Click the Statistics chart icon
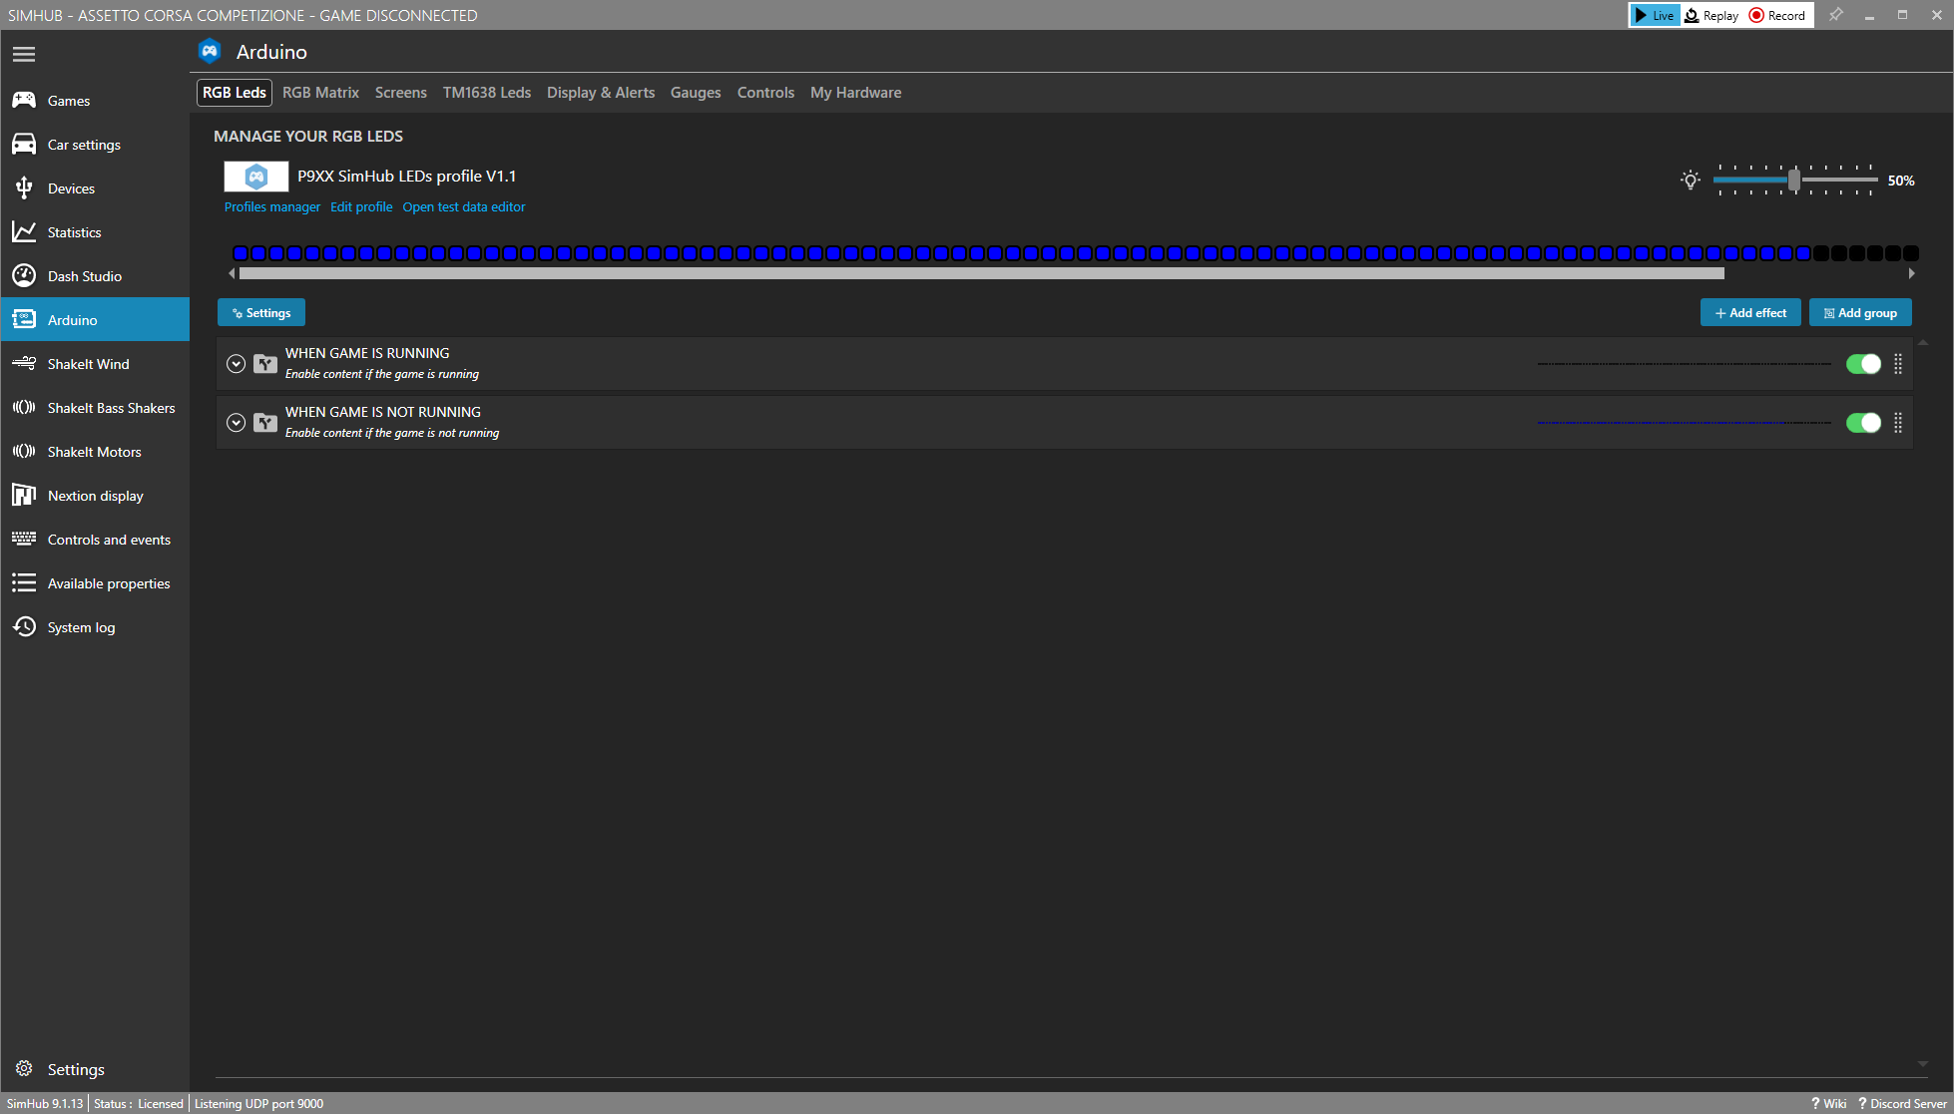 click(x=24, y=231)
